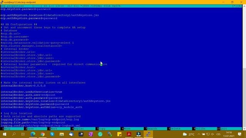Click the 3 Mark function key button

[59, 129]
